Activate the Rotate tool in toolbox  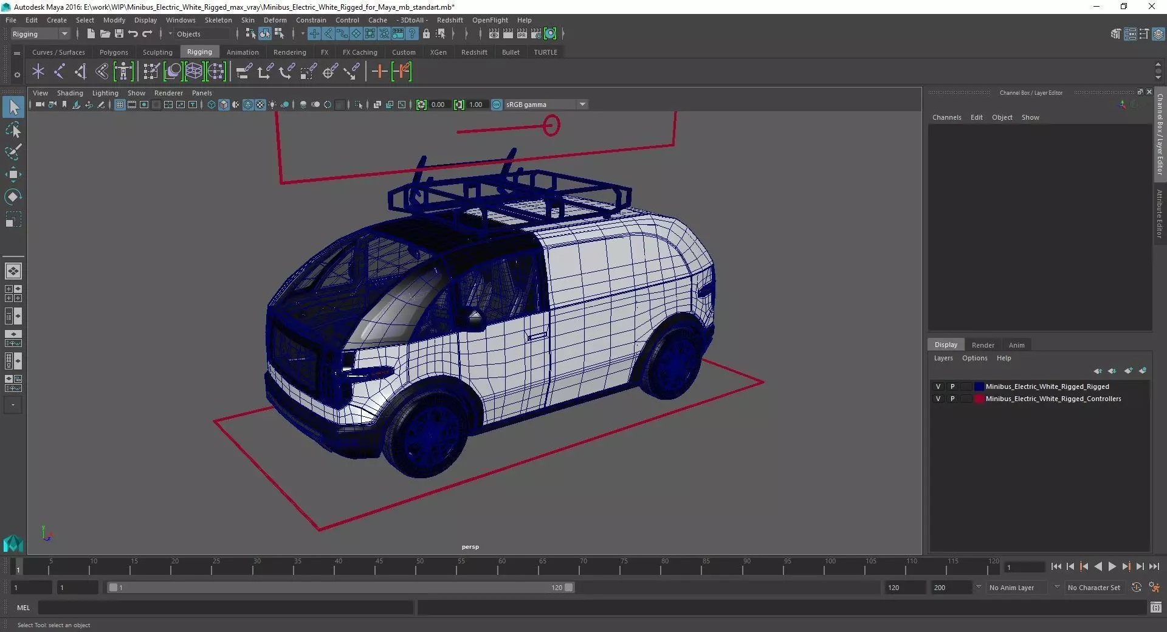coord(13,197)
